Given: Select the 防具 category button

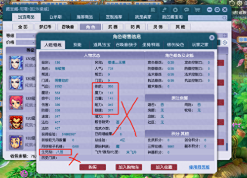Looking at the screenshot, I should (x=135, y=27).
